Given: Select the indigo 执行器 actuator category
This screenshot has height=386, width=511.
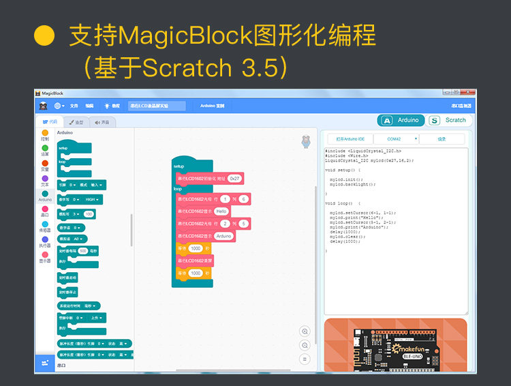Looking at the screenshot, I should 45,242.
